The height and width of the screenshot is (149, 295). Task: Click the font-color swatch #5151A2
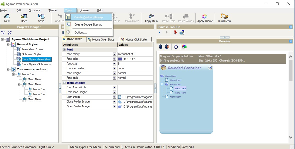(x=120, y=59)
